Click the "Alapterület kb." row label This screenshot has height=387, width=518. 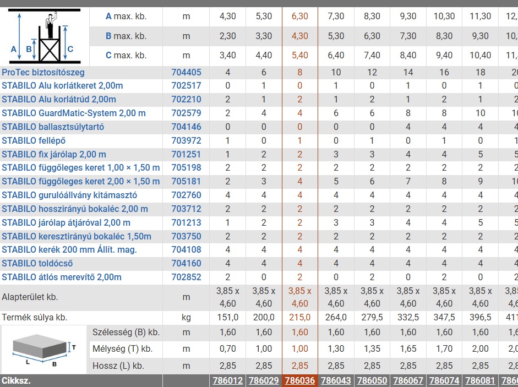30,297
